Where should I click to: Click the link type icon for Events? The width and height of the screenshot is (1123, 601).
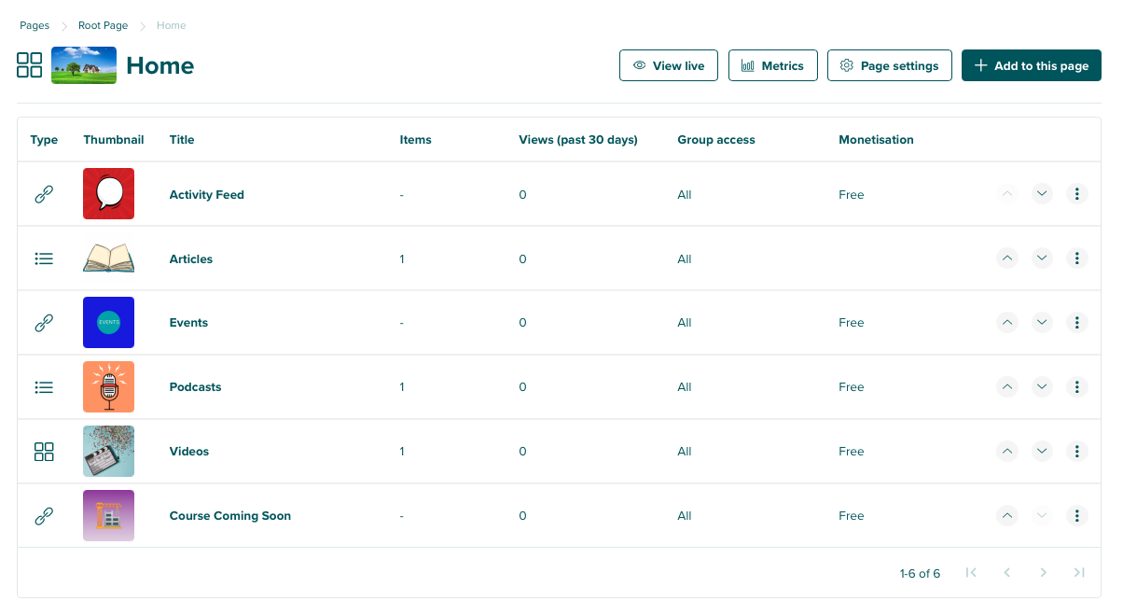coord(44,323)
